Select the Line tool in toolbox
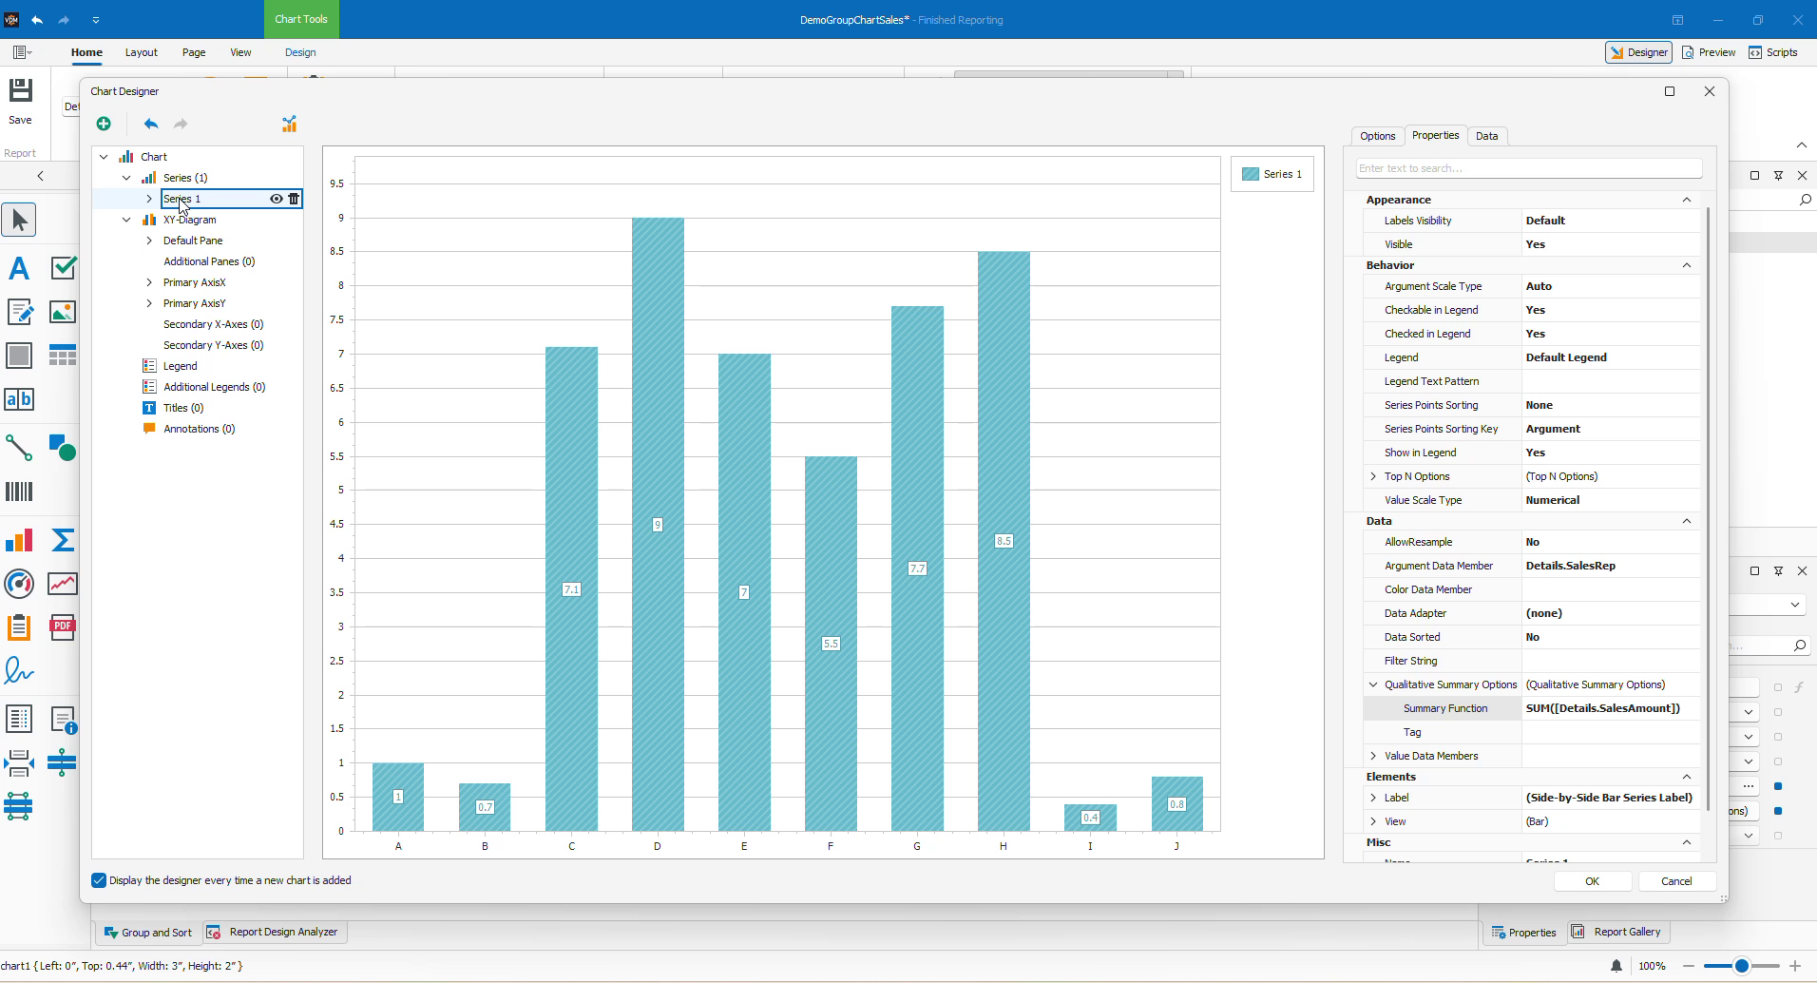 point(19,447)
